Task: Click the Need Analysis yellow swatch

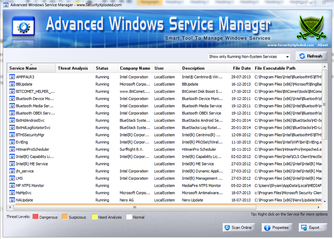Action: [x=94, y=217]
